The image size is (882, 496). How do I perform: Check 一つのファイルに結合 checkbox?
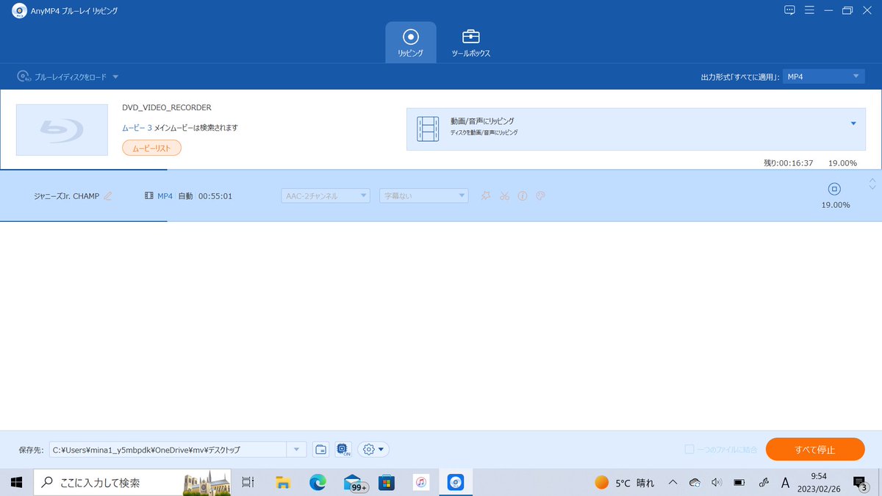689,449
